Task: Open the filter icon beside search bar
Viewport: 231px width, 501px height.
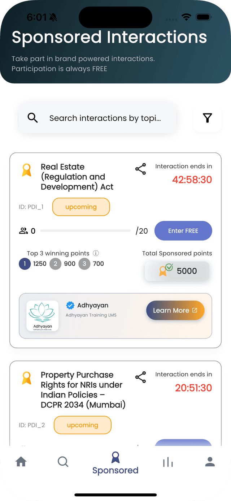Action: pos(208,118)
